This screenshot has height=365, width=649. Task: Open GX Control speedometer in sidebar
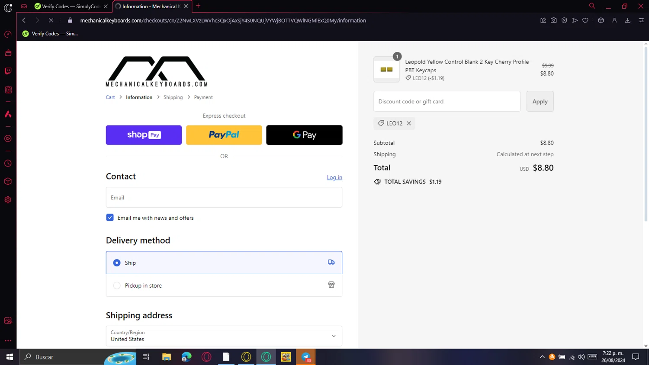coord(8,34)
